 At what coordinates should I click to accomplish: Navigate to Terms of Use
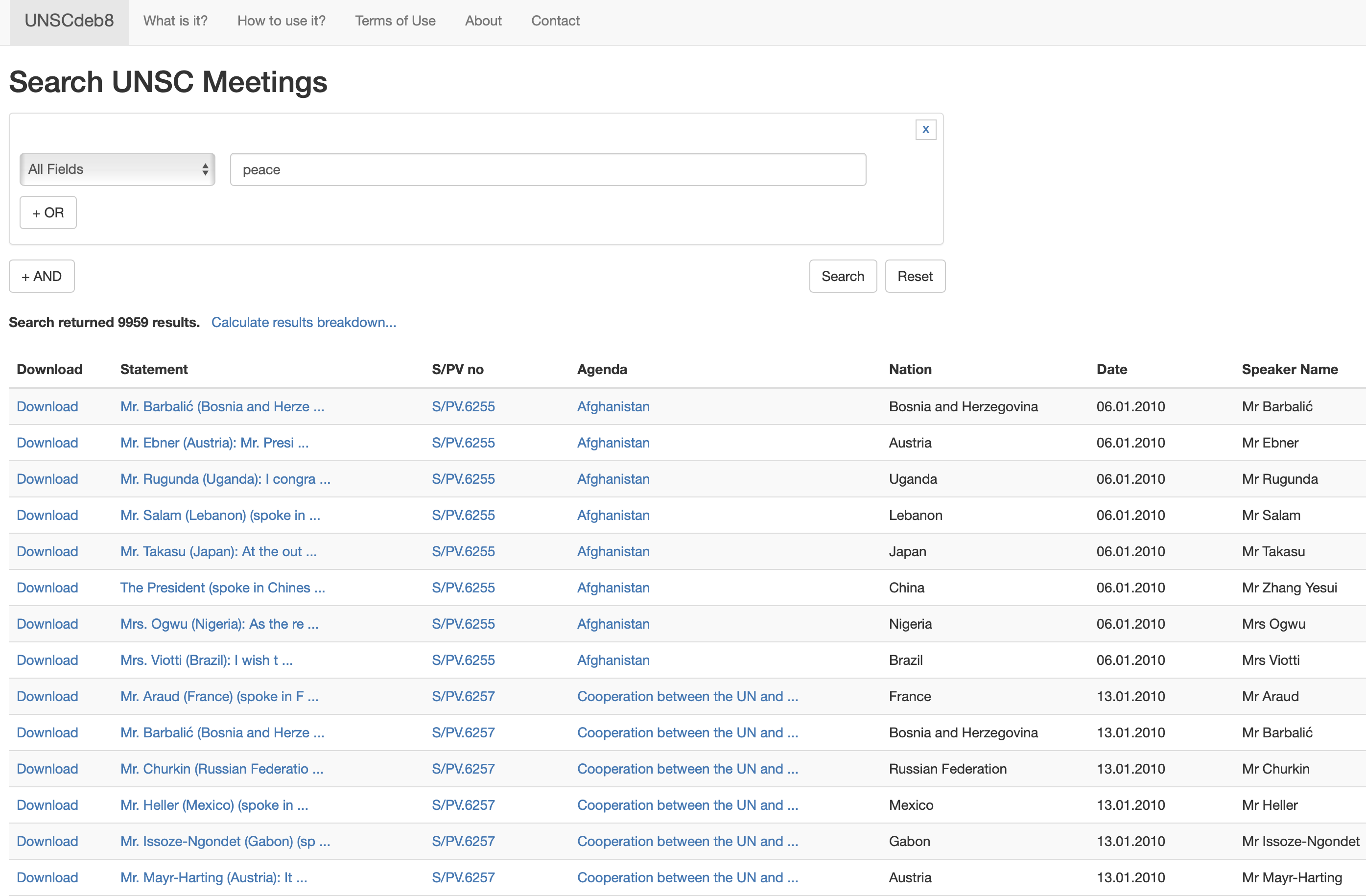click(x=395, y=21)
